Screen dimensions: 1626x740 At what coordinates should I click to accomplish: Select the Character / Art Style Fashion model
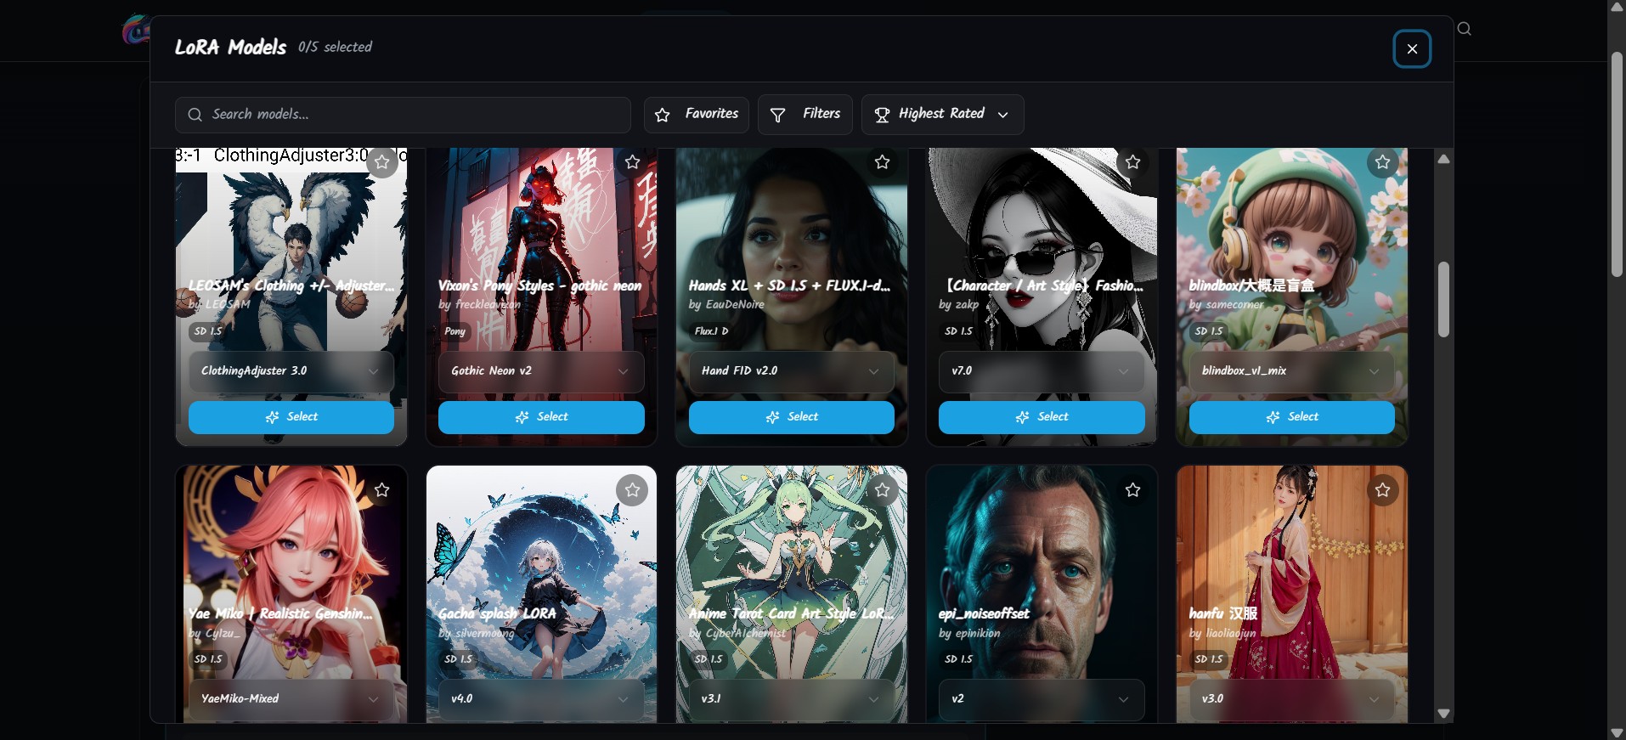pos(1042,417)
